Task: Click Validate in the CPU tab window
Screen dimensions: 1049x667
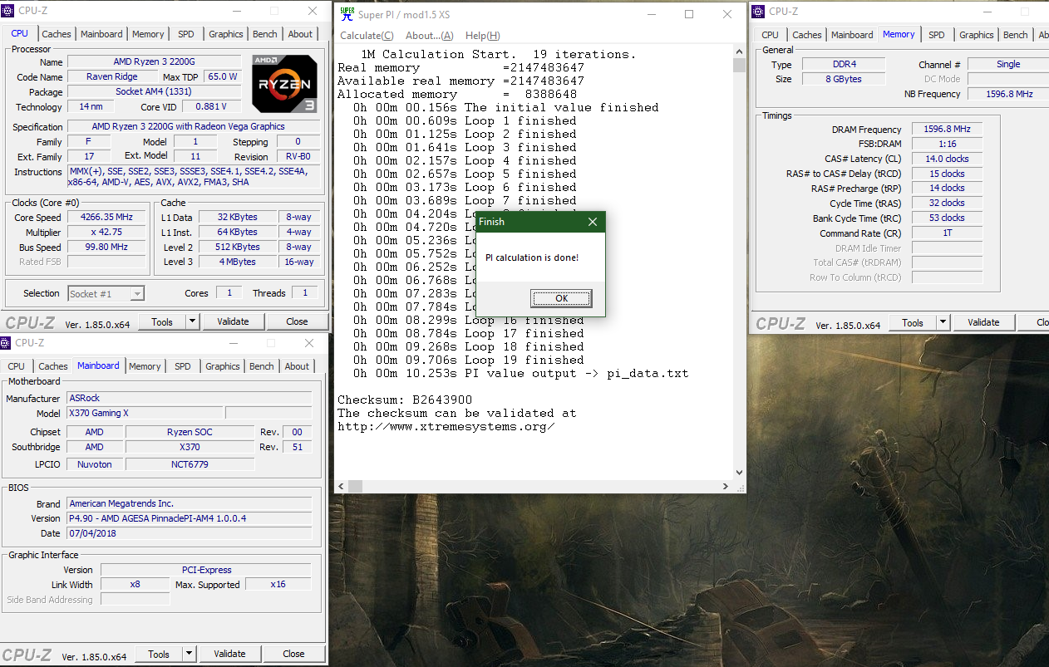Action: coord(233,321)
